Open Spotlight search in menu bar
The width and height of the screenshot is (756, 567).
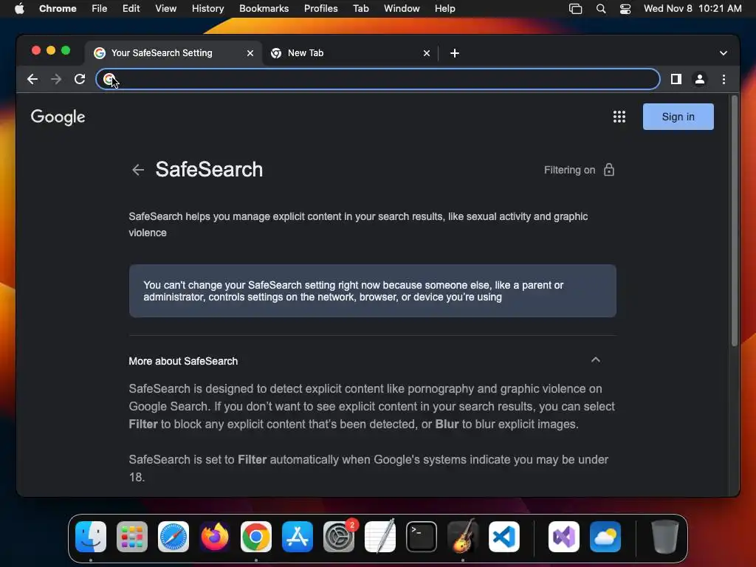point(601,9)
